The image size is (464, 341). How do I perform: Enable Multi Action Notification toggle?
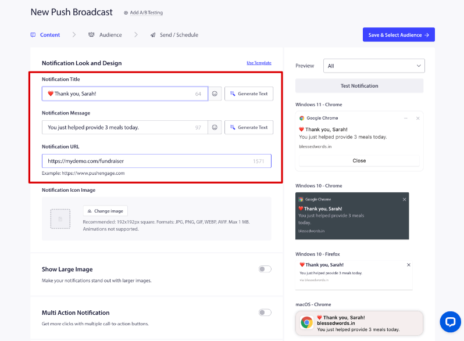[265, 313]
